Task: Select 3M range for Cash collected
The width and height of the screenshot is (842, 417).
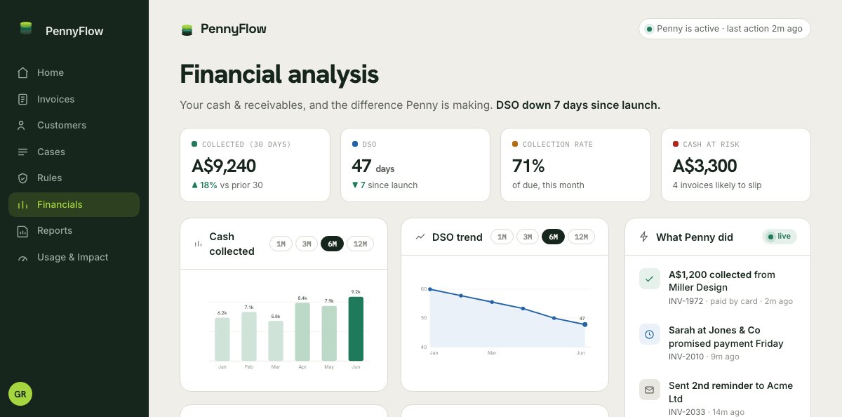Action: 307,244
